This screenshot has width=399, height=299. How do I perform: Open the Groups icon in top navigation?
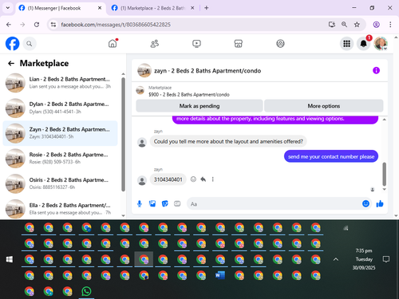[x=280, y=44]
